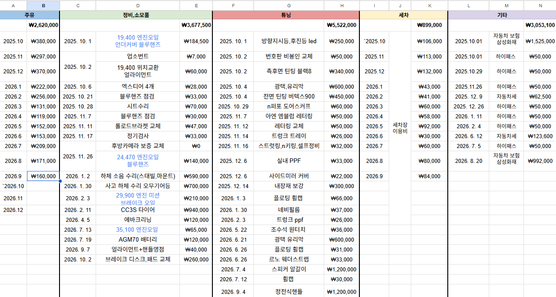Click the 29,900 엔진 미션 브레이크 오일 cell
This screenshot has width=556, height=297.
coord(138,198)
